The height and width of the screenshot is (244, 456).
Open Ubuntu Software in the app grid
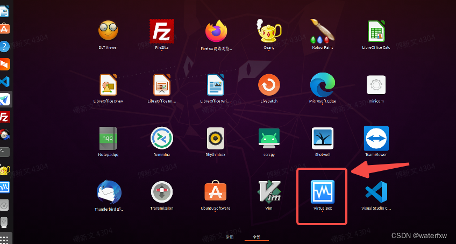pos(216,191)
